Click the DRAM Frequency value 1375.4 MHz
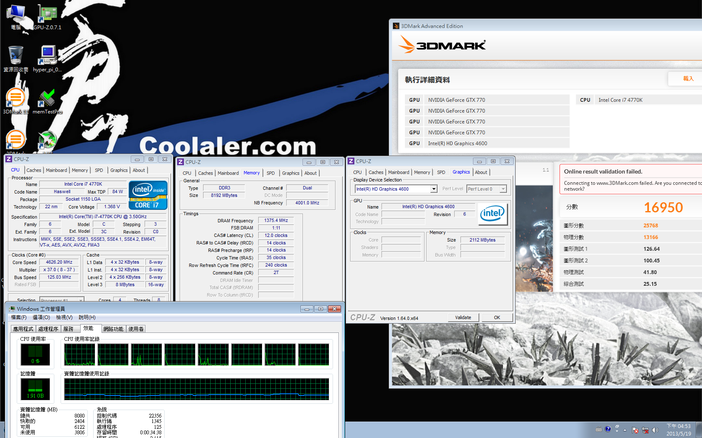The width and height of the screenshot is (702, 438). (x=276, y=220)
